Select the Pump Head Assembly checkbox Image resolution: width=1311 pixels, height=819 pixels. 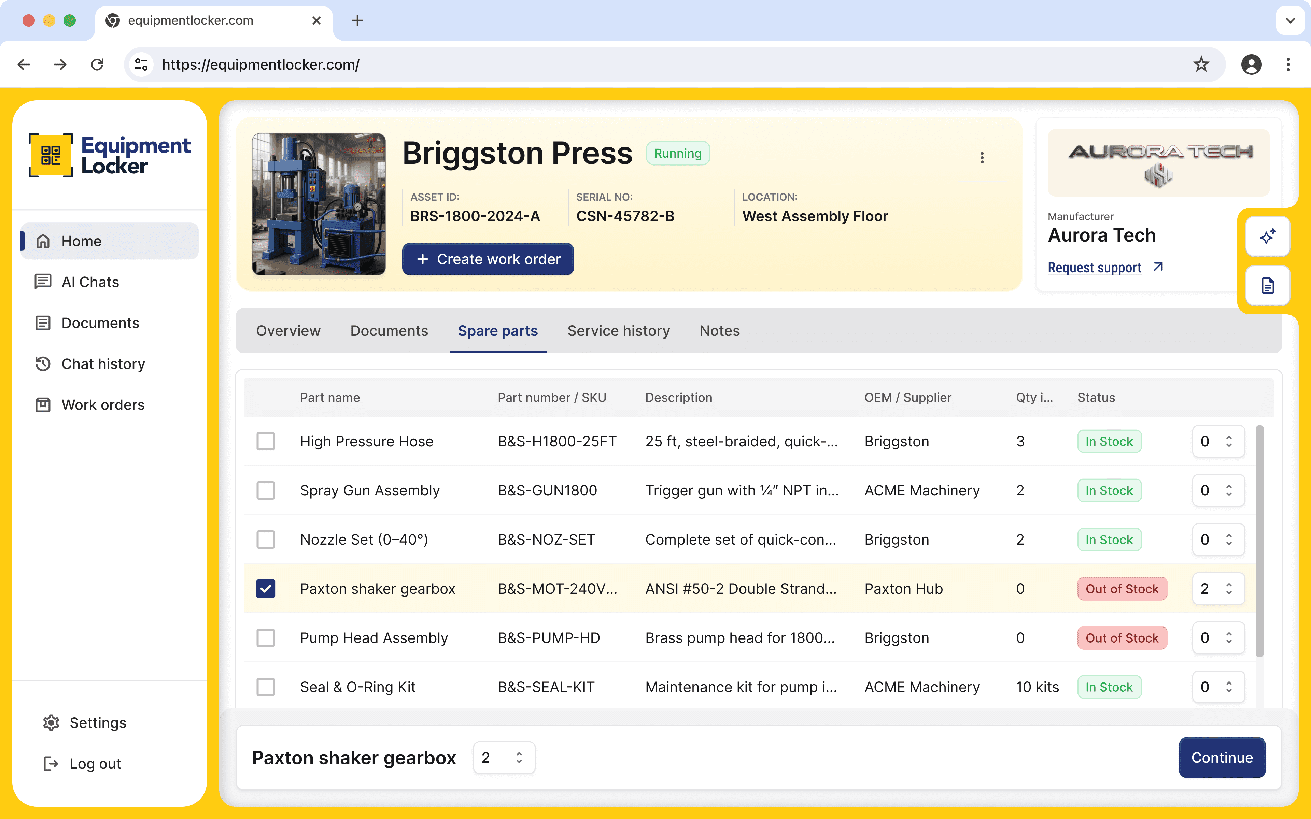(x=266, y=637)
